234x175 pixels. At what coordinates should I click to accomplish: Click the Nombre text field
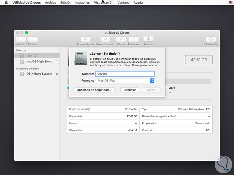[125, 74]
